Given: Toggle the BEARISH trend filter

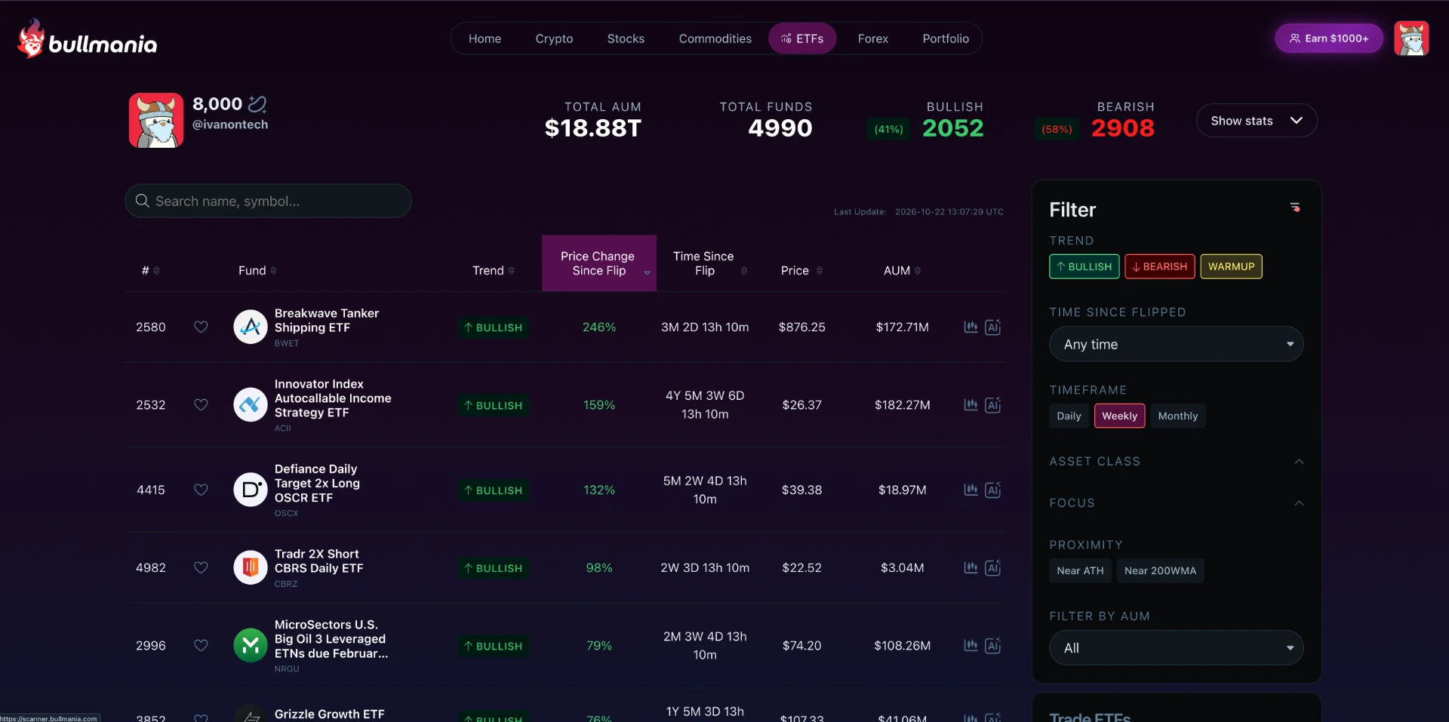Looking at the screenshot, I should point(1160,266).
